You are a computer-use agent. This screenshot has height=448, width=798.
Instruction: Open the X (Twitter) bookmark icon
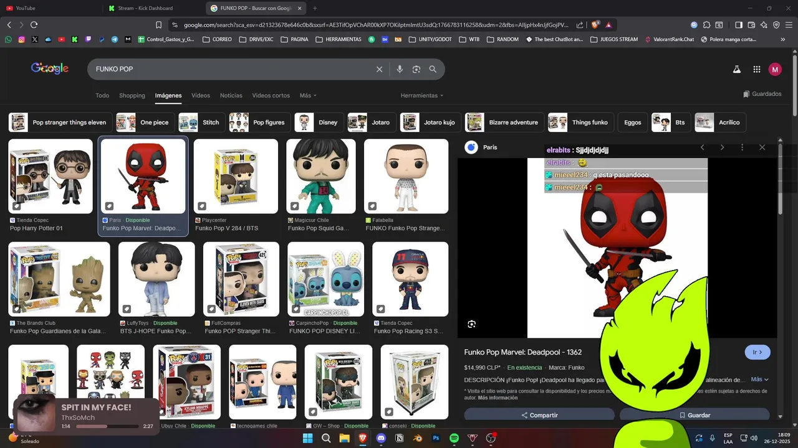(x=35, y=39)
